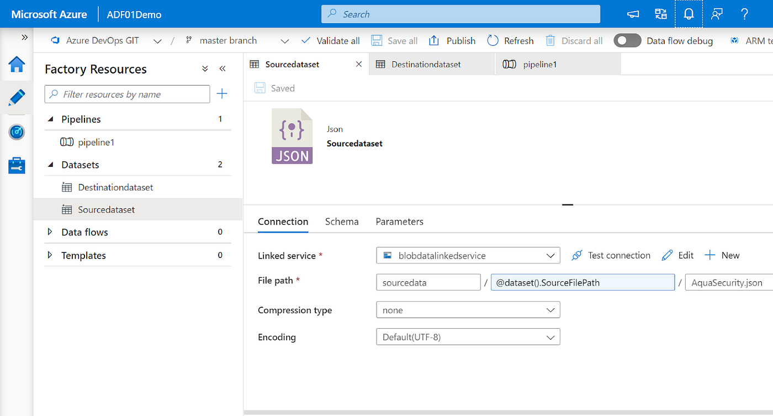
Task: Expand the Data flows section
Action: pyautogui.click(x=50, y=232)
